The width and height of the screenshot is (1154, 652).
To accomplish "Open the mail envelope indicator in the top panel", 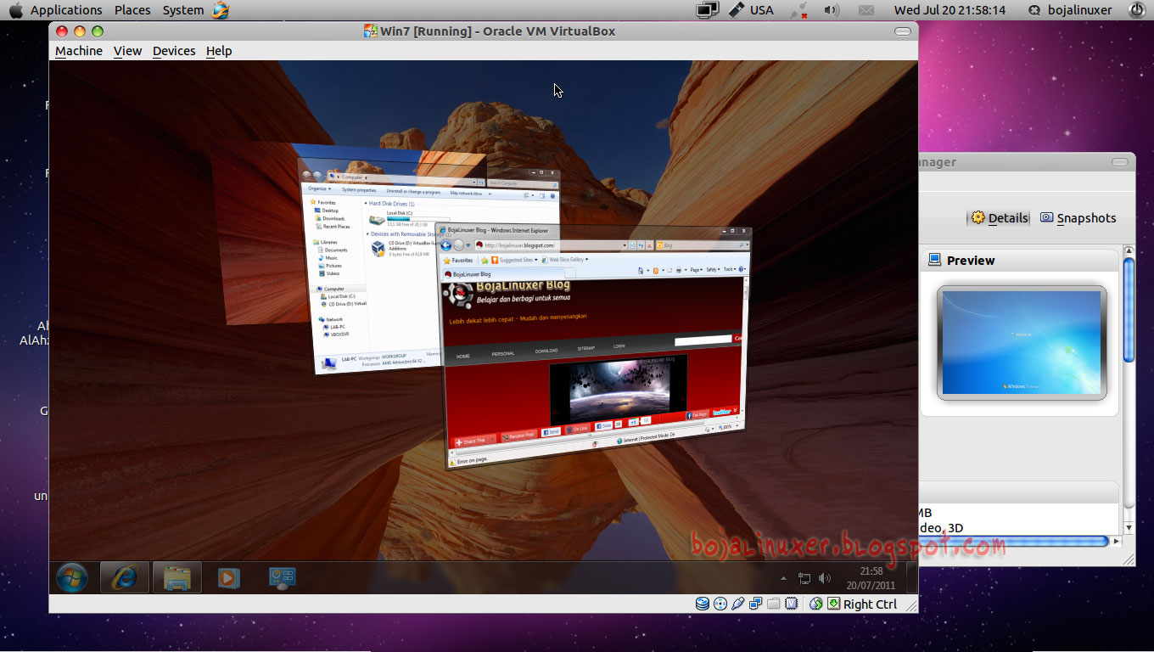I will pyautogui.click(x=866, y=10).
